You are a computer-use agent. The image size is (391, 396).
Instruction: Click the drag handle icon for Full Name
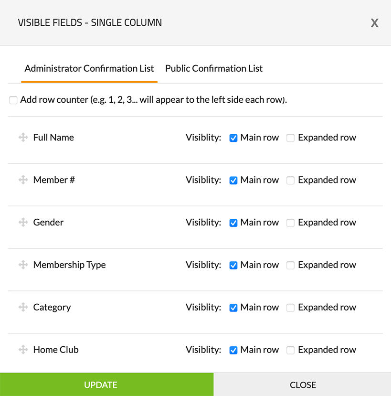[23, 138]
